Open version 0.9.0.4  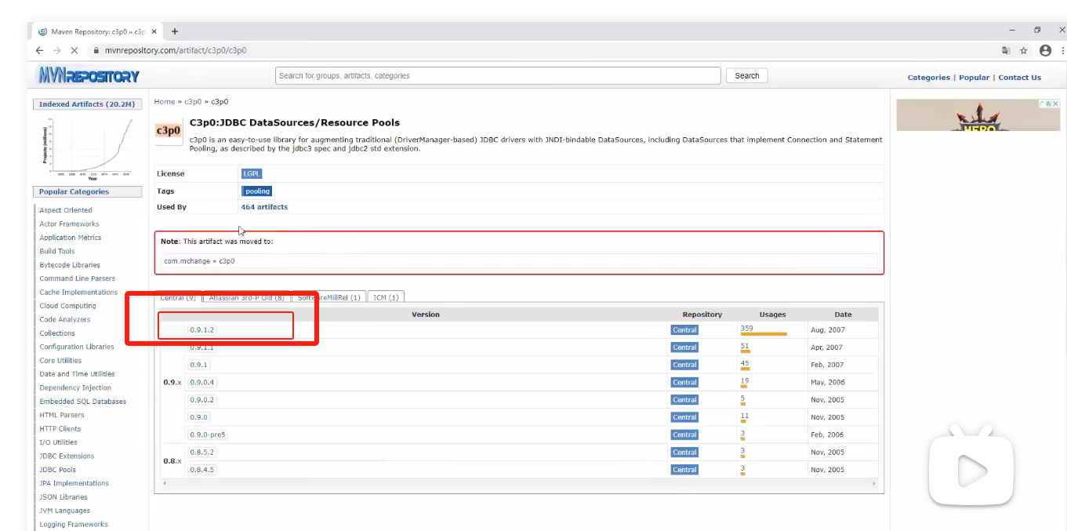tap(202, 383)
